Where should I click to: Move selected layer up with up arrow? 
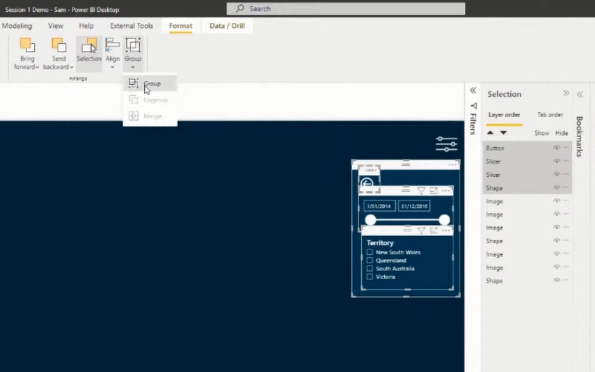[x=491, y=132]
